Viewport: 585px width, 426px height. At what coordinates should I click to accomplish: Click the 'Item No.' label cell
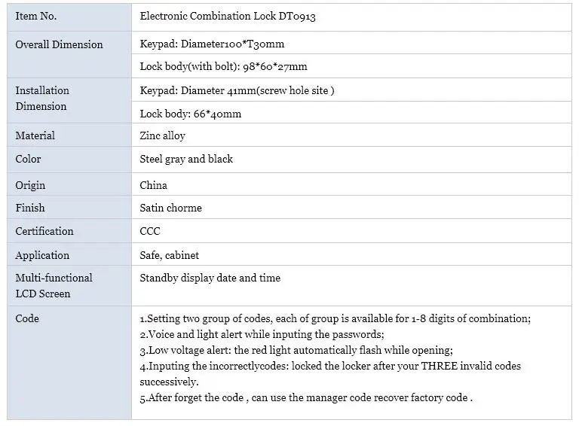pos(35,16)
